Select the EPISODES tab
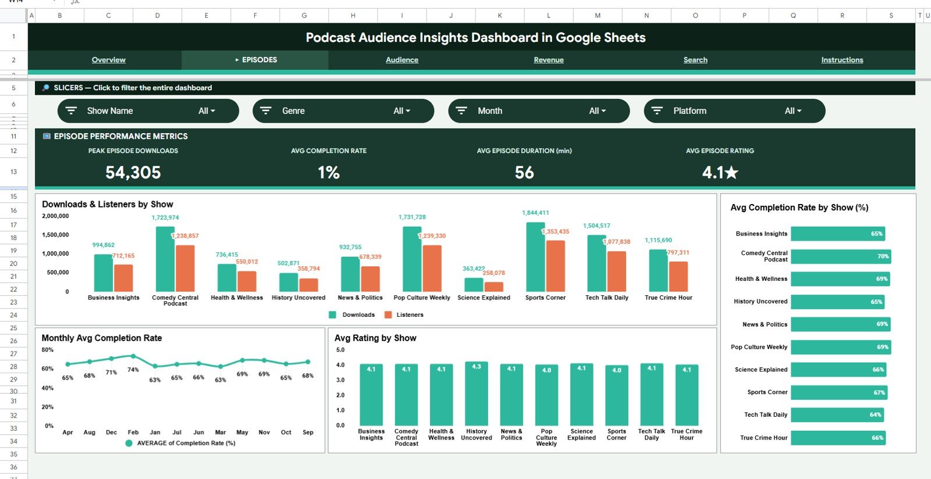This screenshot has width=931, height=479. pos(255,60)
